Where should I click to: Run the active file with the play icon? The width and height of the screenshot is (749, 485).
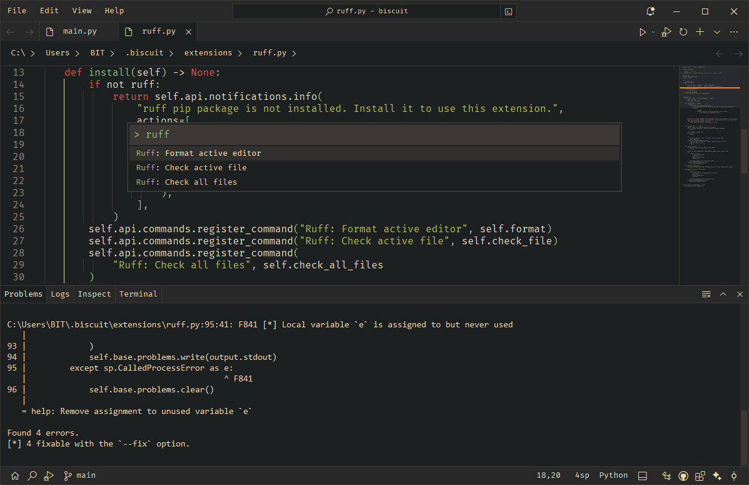[x=642, y=32]
